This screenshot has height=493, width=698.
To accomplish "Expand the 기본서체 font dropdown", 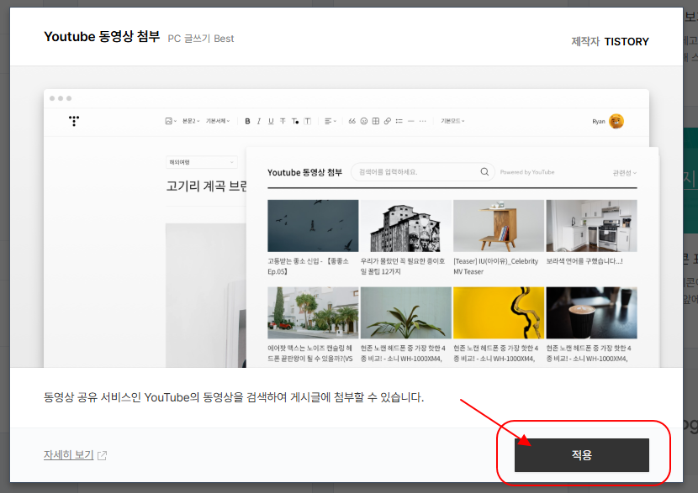I will pos(218,121).
